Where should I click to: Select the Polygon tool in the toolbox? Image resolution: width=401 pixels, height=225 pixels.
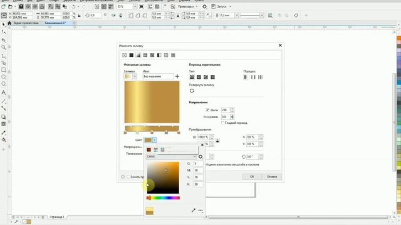coord(4,84)
